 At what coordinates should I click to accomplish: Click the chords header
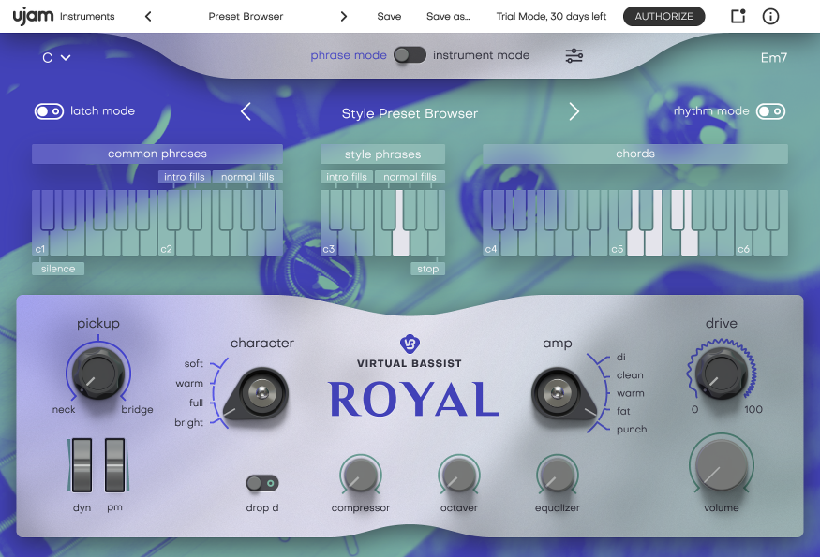[635, 154]
